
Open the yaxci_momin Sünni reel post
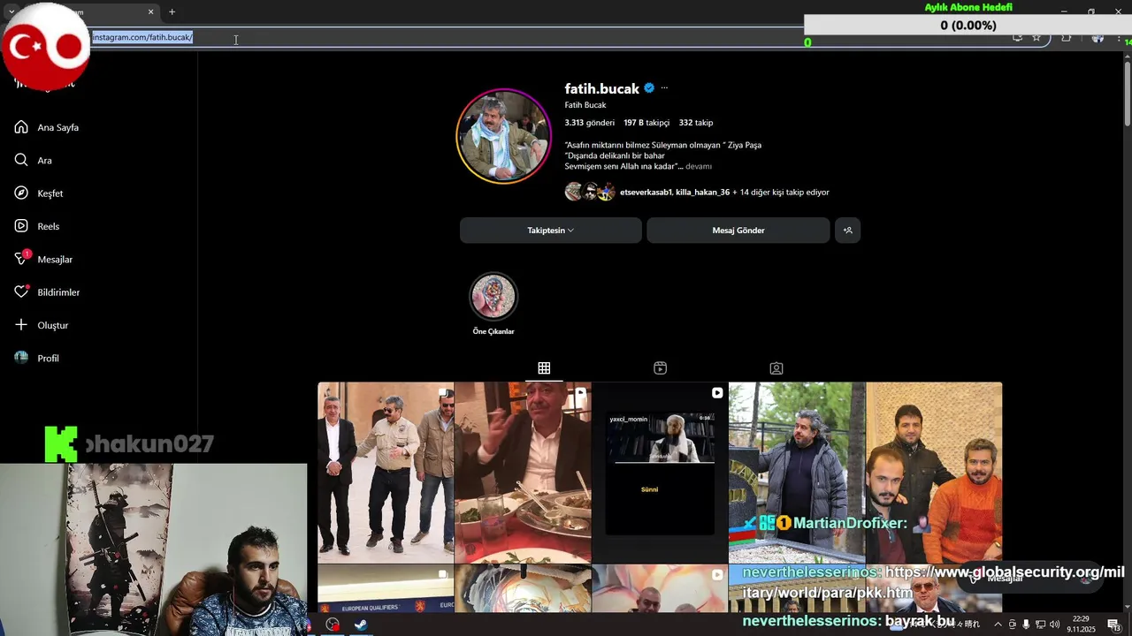point(660,473)
